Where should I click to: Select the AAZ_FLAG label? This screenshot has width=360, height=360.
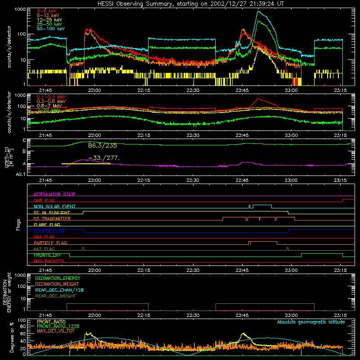point(44,249)
